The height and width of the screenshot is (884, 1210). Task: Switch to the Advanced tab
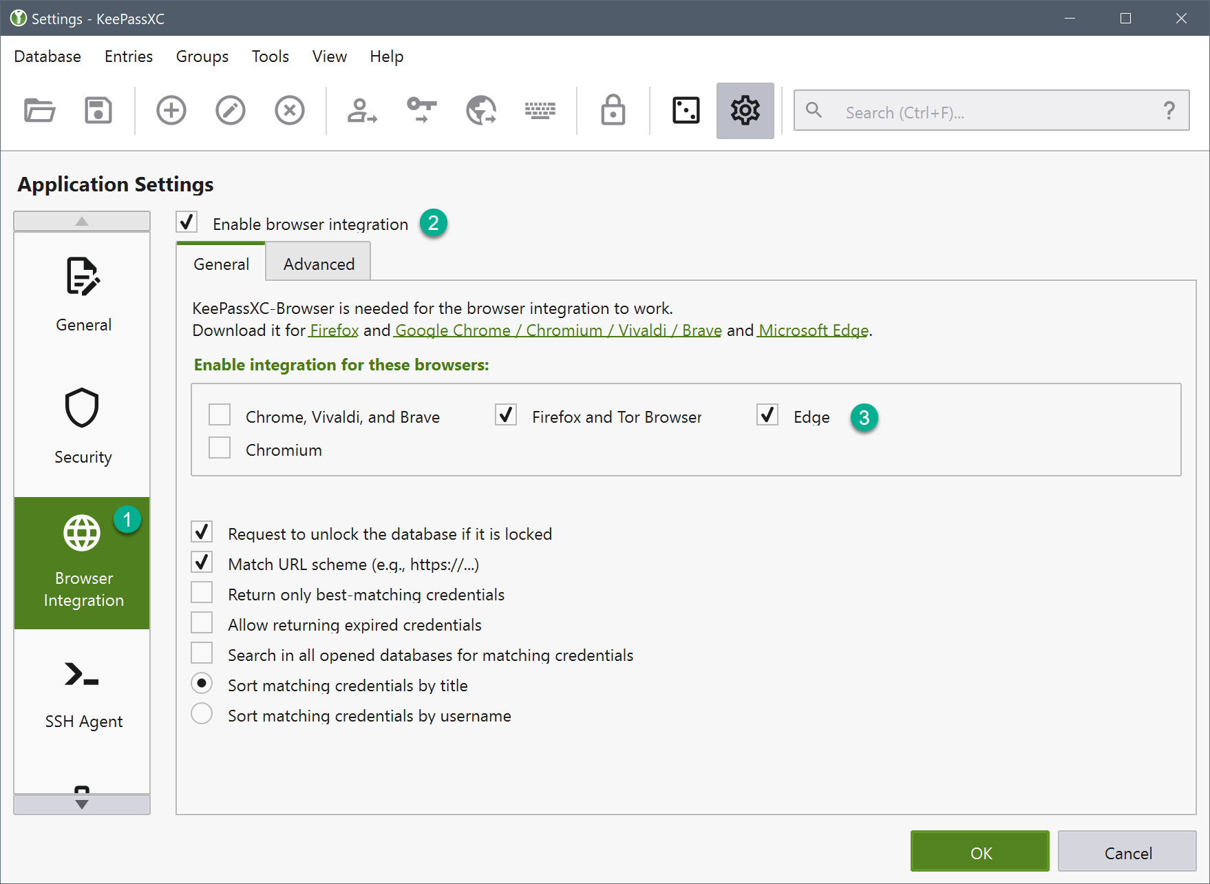coord(319,264)
